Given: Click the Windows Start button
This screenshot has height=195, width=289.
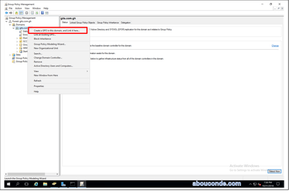Looking at the screenshot, I should point(8,184).
